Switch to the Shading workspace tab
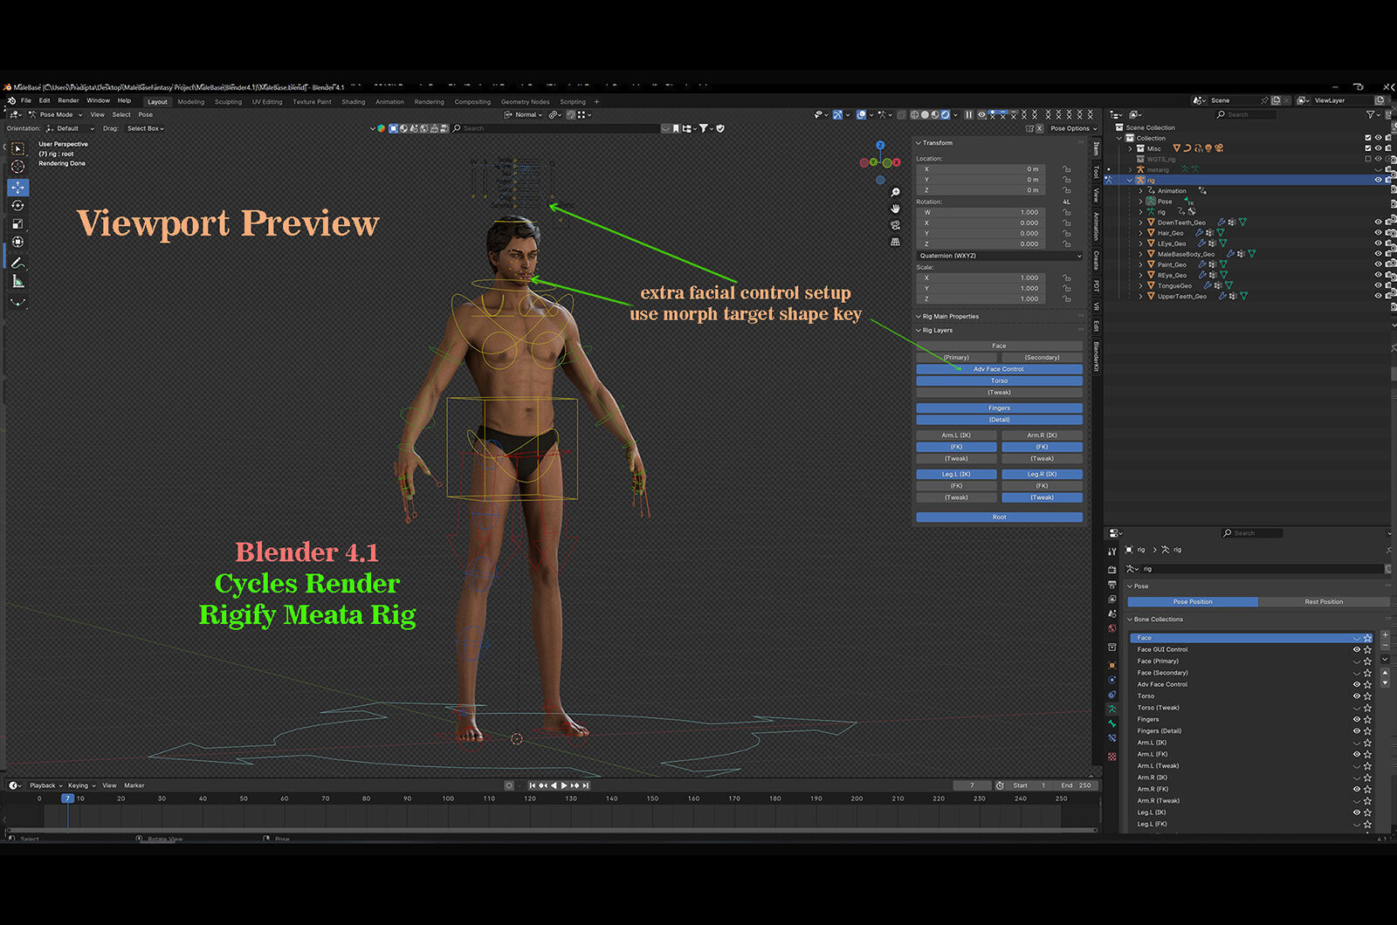Screen dimensions: 1397x925 354,102
